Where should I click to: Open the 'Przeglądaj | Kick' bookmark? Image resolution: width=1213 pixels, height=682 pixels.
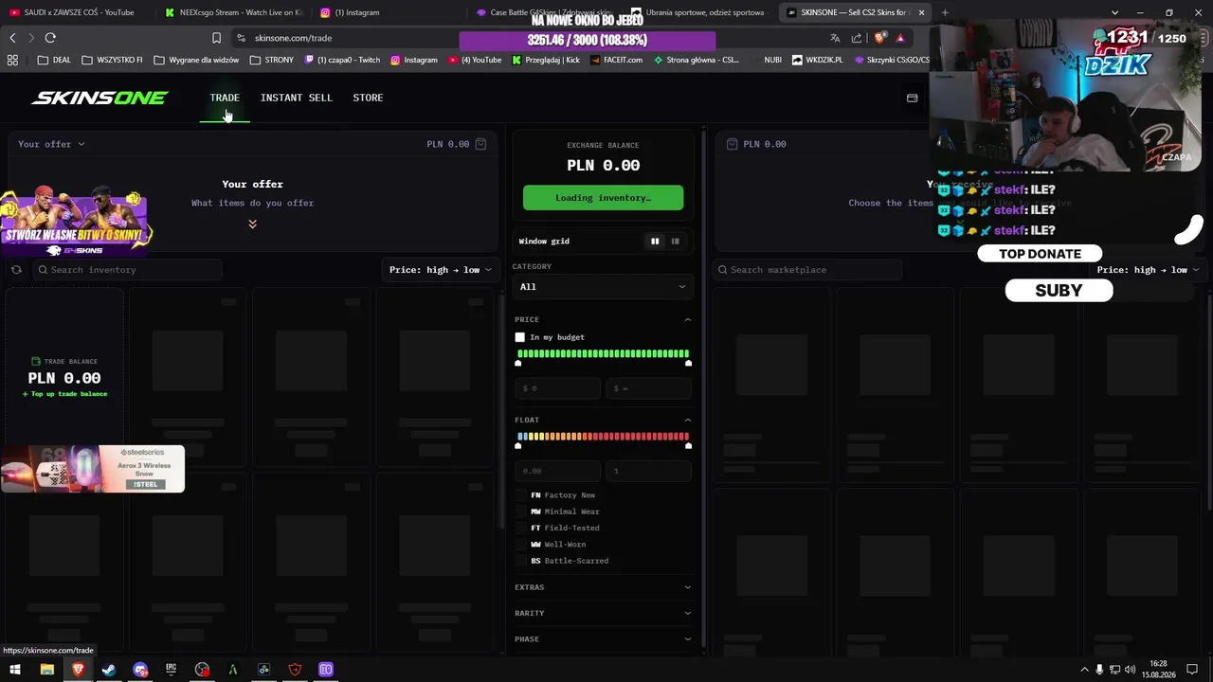[x=546, y=60]
